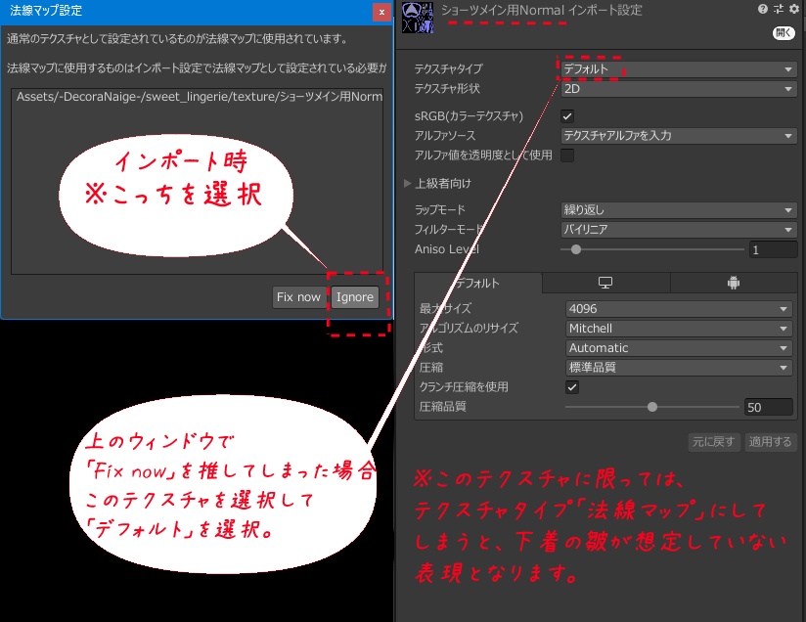Select the デフォルト platform tab
The image size is (806, 622).
click(x=478, y=283)
